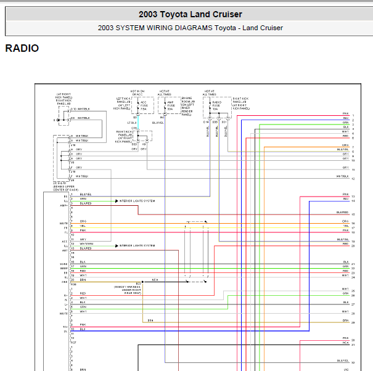Viewport: 373px width, 371px height.
Task: Click the B22 splice dot near NCA wire
Action: pos(142,282)
